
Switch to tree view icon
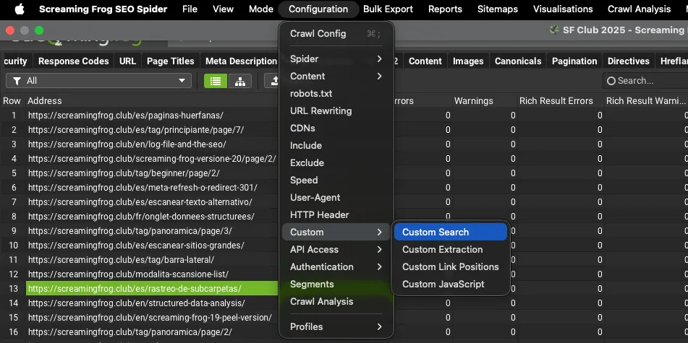(240, 81)
